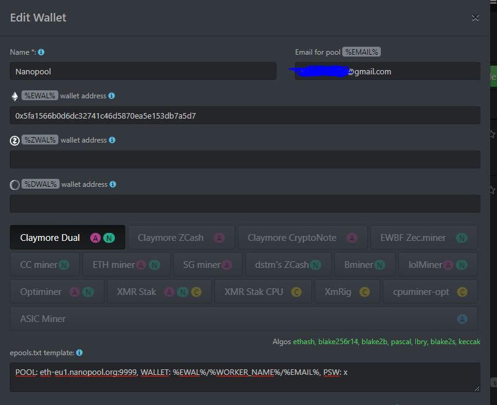Click the ZCash coin icon

click(15, 141)
